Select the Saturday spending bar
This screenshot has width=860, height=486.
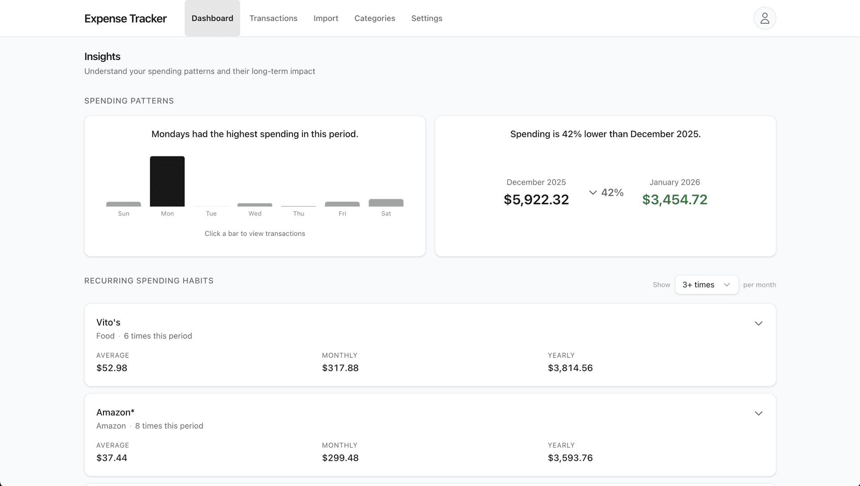point(386,203)
